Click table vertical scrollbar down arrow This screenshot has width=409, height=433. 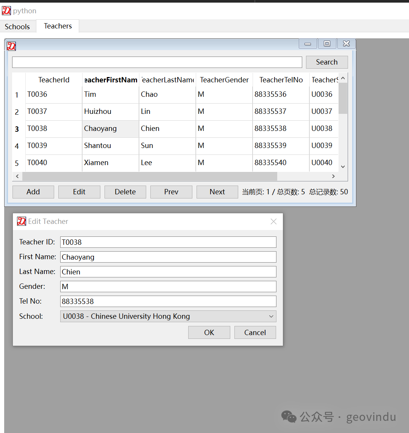343,167
